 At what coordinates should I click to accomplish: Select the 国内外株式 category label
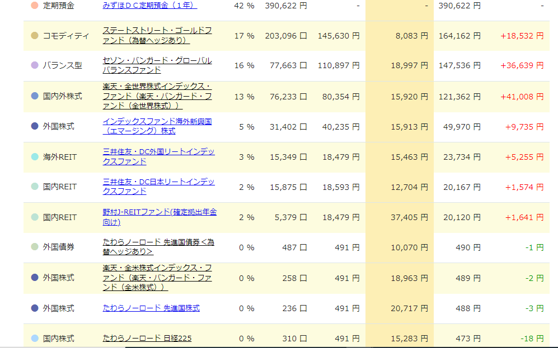(62, 96)
